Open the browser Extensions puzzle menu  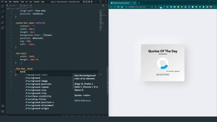click(x=203, y=7)
